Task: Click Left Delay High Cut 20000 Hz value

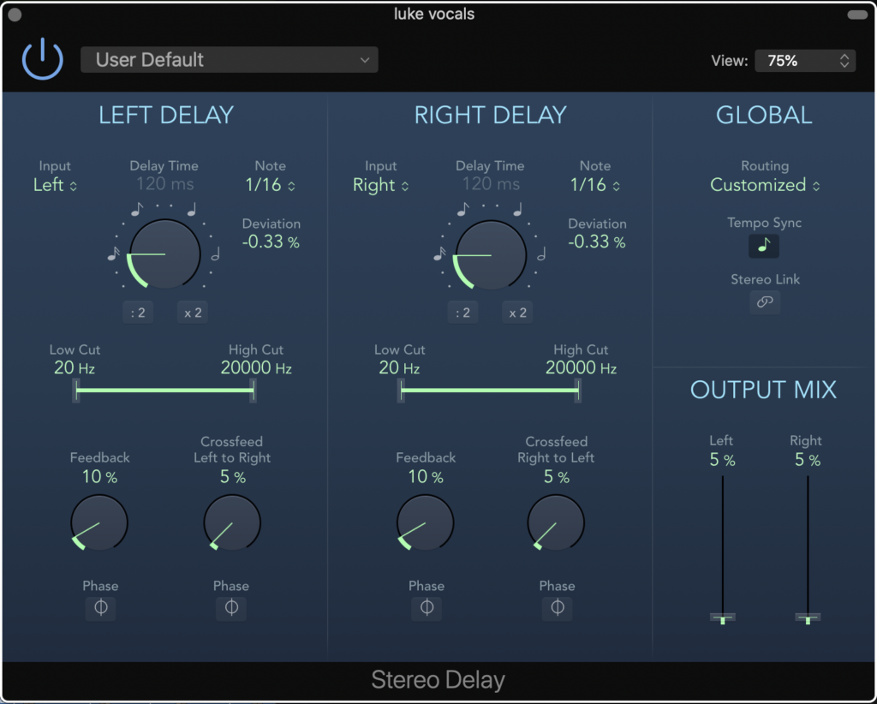Action: tap(256, 368)
